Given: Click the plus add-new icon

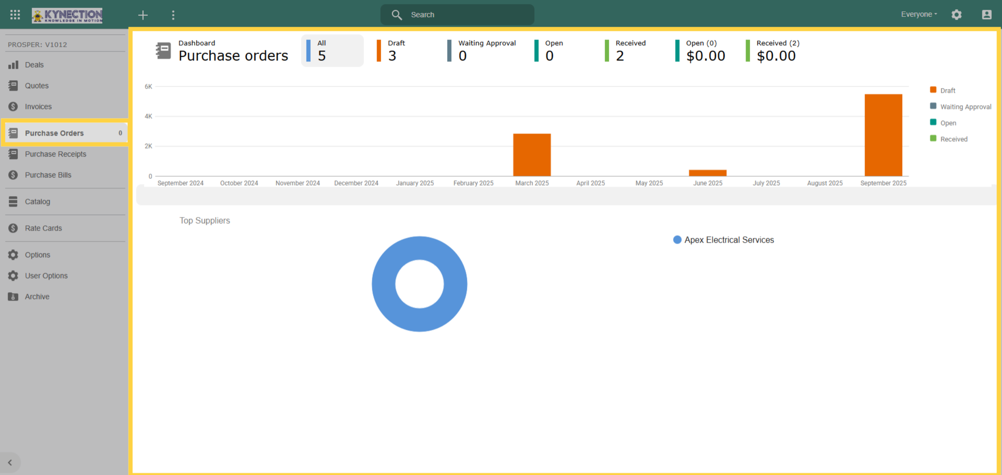Looking at the screenshot, I should pyautogui.click(x=143, y=15).
